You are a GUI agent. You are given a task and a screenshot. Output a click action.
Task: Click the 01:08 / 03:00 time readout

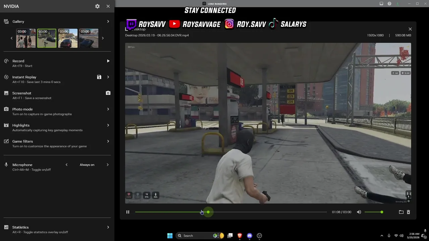(342, 212)
